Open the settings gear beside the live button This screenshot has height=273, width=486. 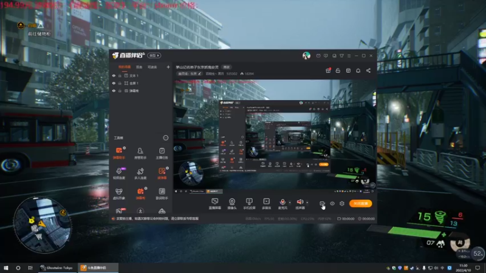pos(342,203)
